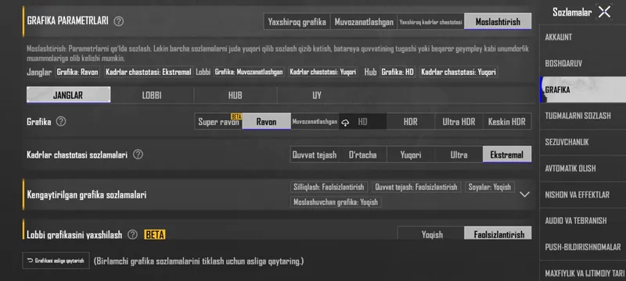Open help icon next to GRAFIKA PARAMETRLARI
Screen dimensions: 626x281
pyautogui.click(x=119, y=22)
